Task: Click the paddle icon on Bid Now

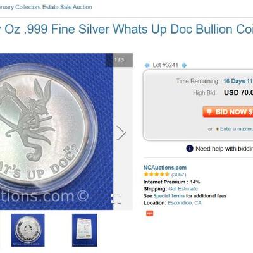Action: coord(209,112)
